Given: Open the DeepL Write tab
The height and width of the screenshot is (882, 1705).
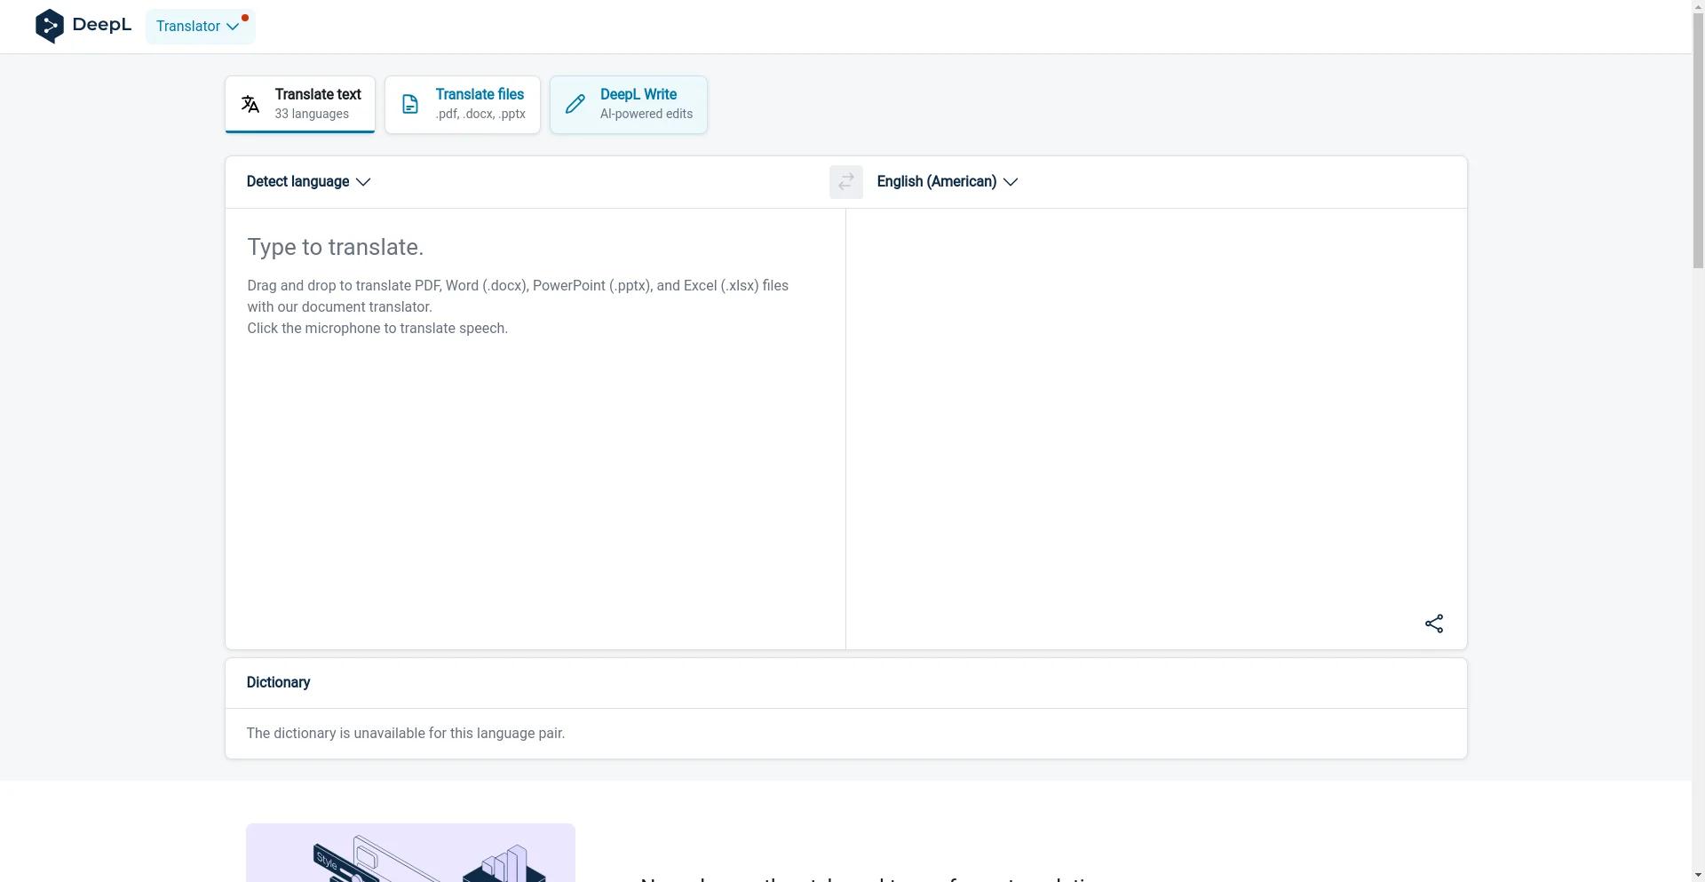Looking at the screenshot, I should click(x=629, y=105).
